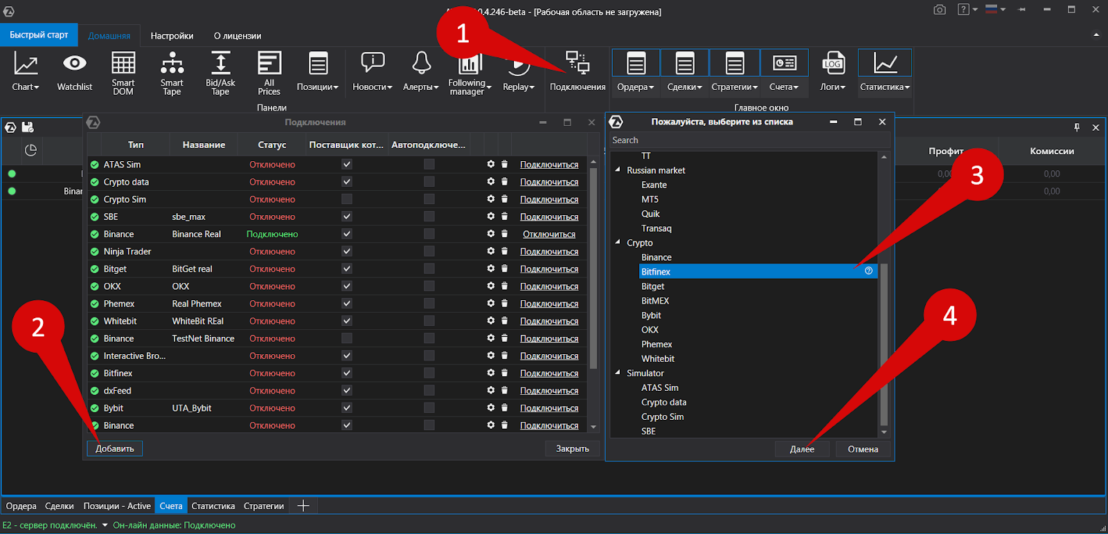
Task: Click the screenshot camera icon in title bar
Action: tap(940, 10)
